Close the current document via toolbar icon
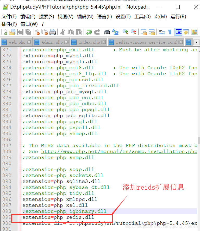 (x=36, y=32)
